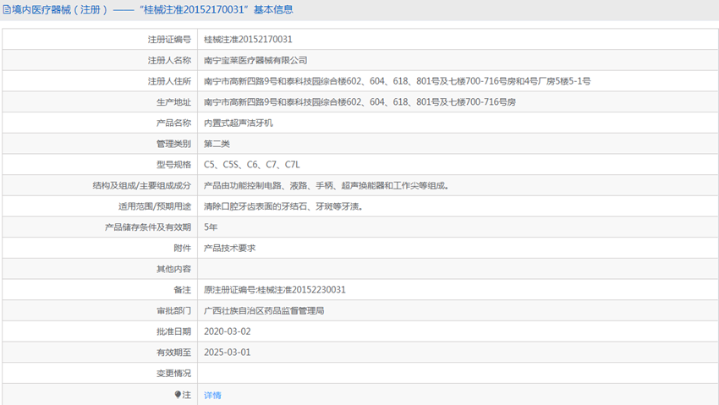Screen dimensions: 719x405
Task: Click the 结构及组成/主要组成成分 label
Action: [142, 185]
